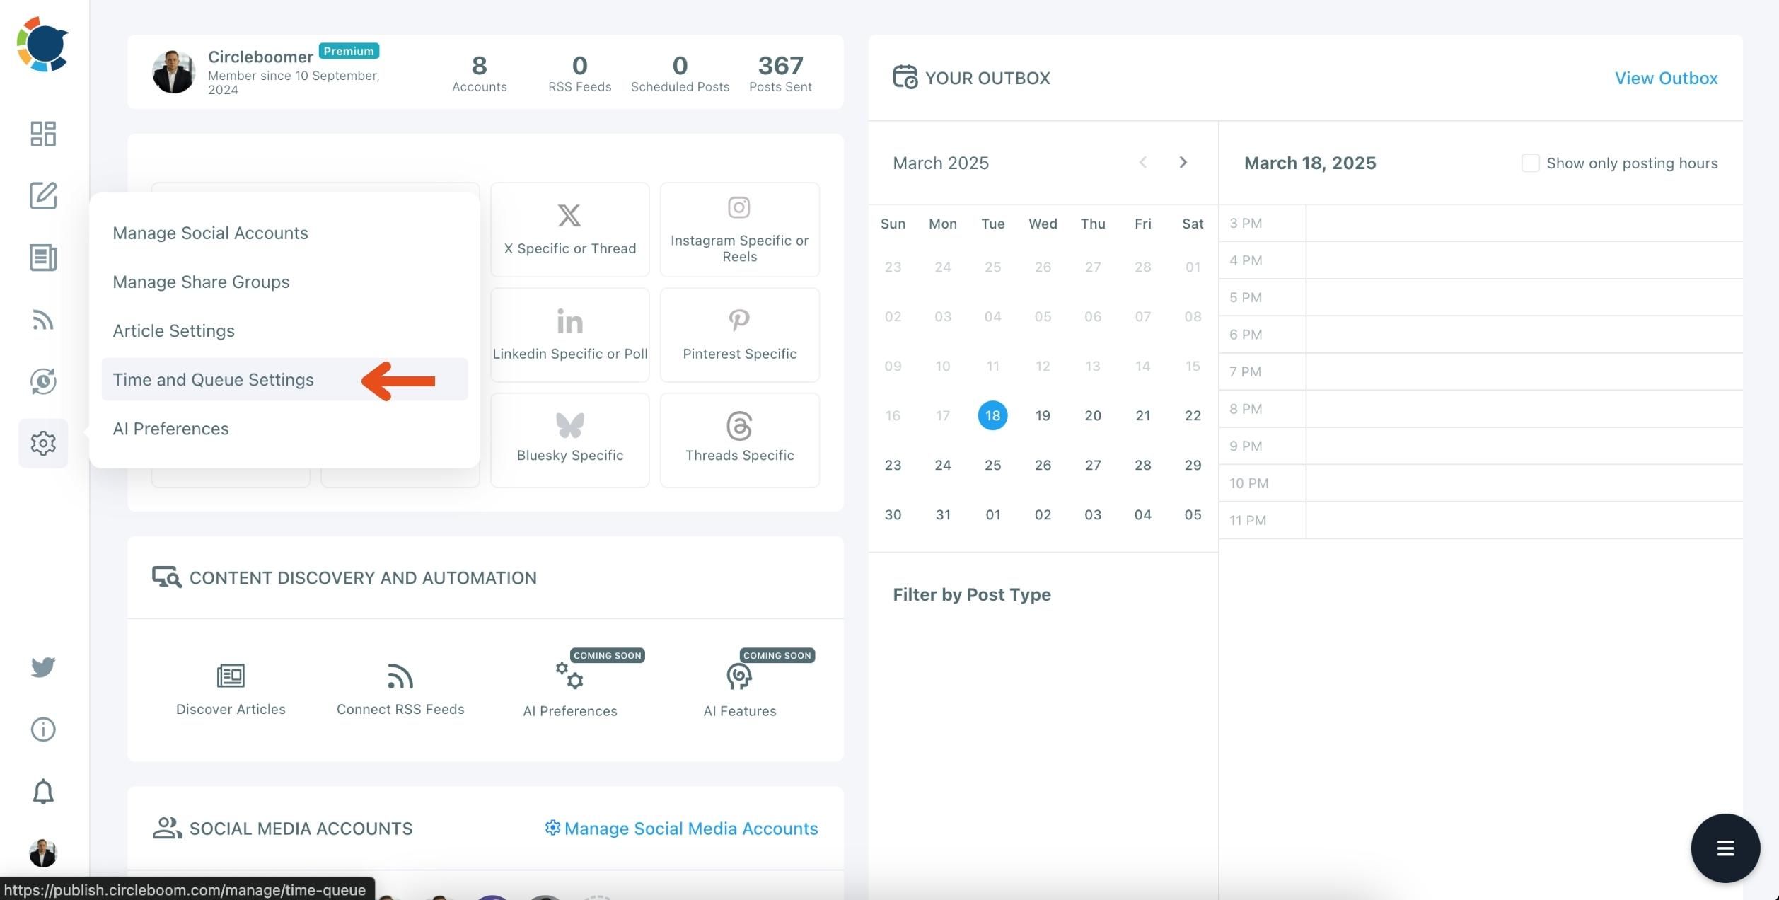1779x900 pixels.
Task: Click the gear icon beside Manage Social Media Accounts
Action: pyautogui.click(x=552, y=827)
